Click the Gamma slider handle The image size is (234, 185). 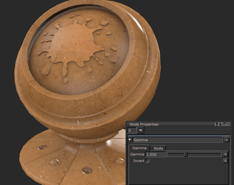point(186,154)
